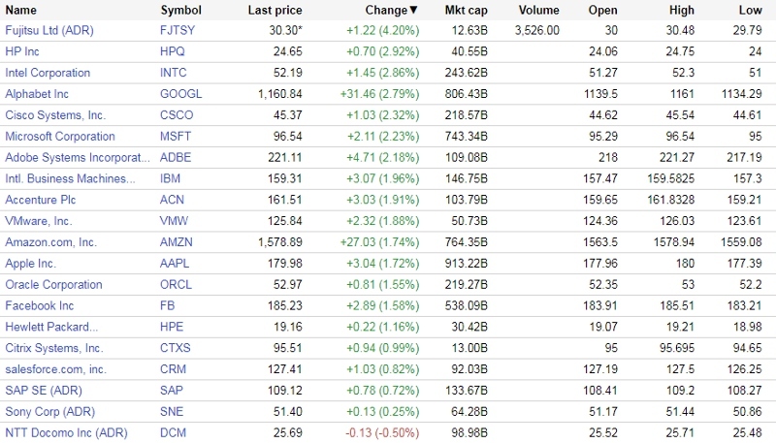
Task: Click the NTT Docomo Inc (ADR) link
Action: pos(66,432)
